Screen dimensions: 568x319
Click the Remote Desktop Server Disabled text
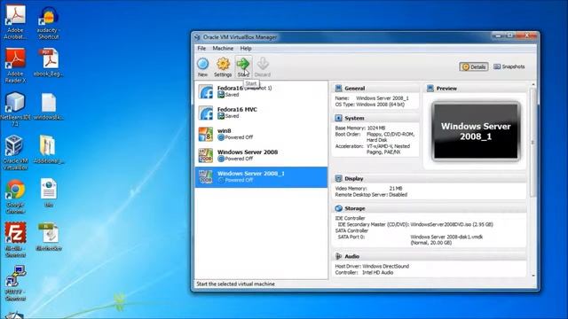coord(371,195)
